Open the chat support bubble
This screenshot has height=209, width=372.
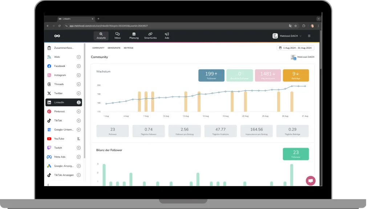(310, 180)
